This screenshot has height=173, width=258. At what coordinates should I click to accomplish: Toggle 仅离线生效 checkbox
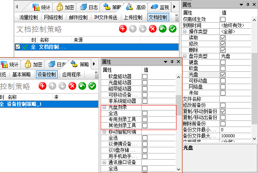tap(223, 19)
